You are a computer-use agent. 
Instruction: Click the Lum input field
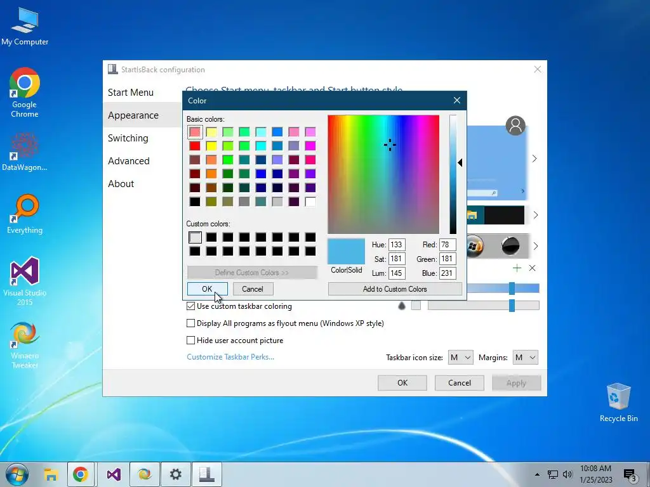[397, 273]
